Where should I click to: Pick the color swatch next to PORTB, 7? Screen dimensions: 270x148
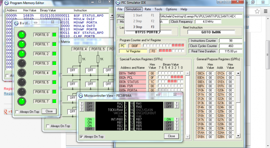click(54, 101)
